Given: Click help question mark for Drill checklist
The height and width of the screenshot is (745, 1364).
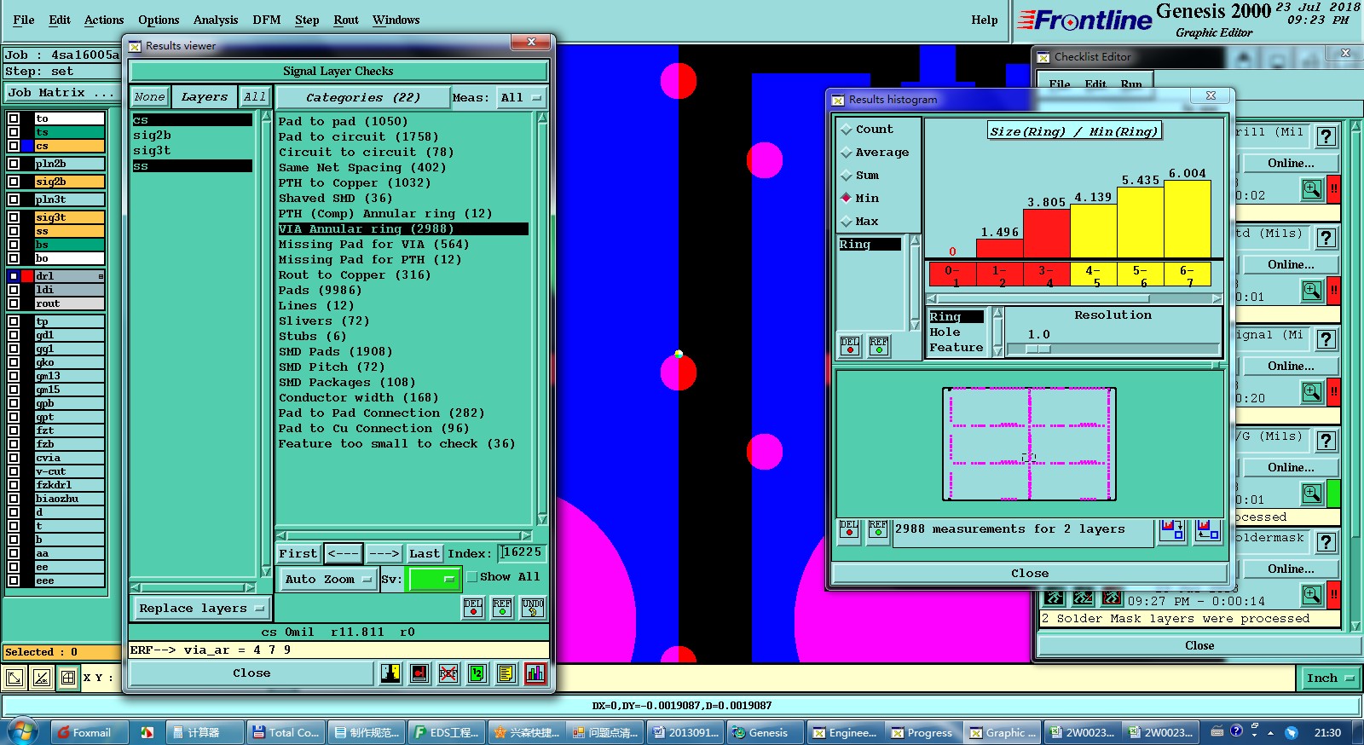Looking at the screenshot, I should click(x=1326, y=136).
